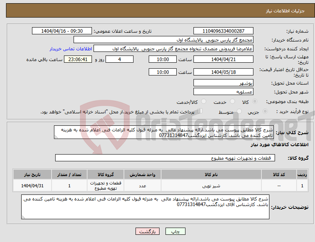Click the unit cell عدد
Image resolution: width=315 pixels, height=242 pixels.
142,186
